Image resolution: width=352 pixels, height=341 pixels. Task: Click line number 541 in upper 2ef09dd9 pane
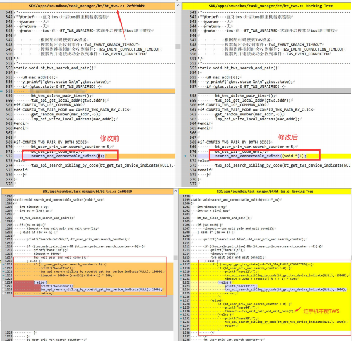tap(9, 12)
